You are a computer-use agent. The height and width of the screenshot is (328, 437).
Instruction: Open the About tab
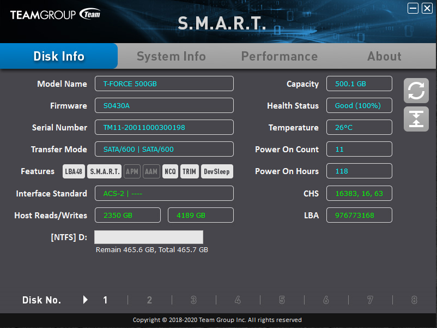[x=384, y=56]
